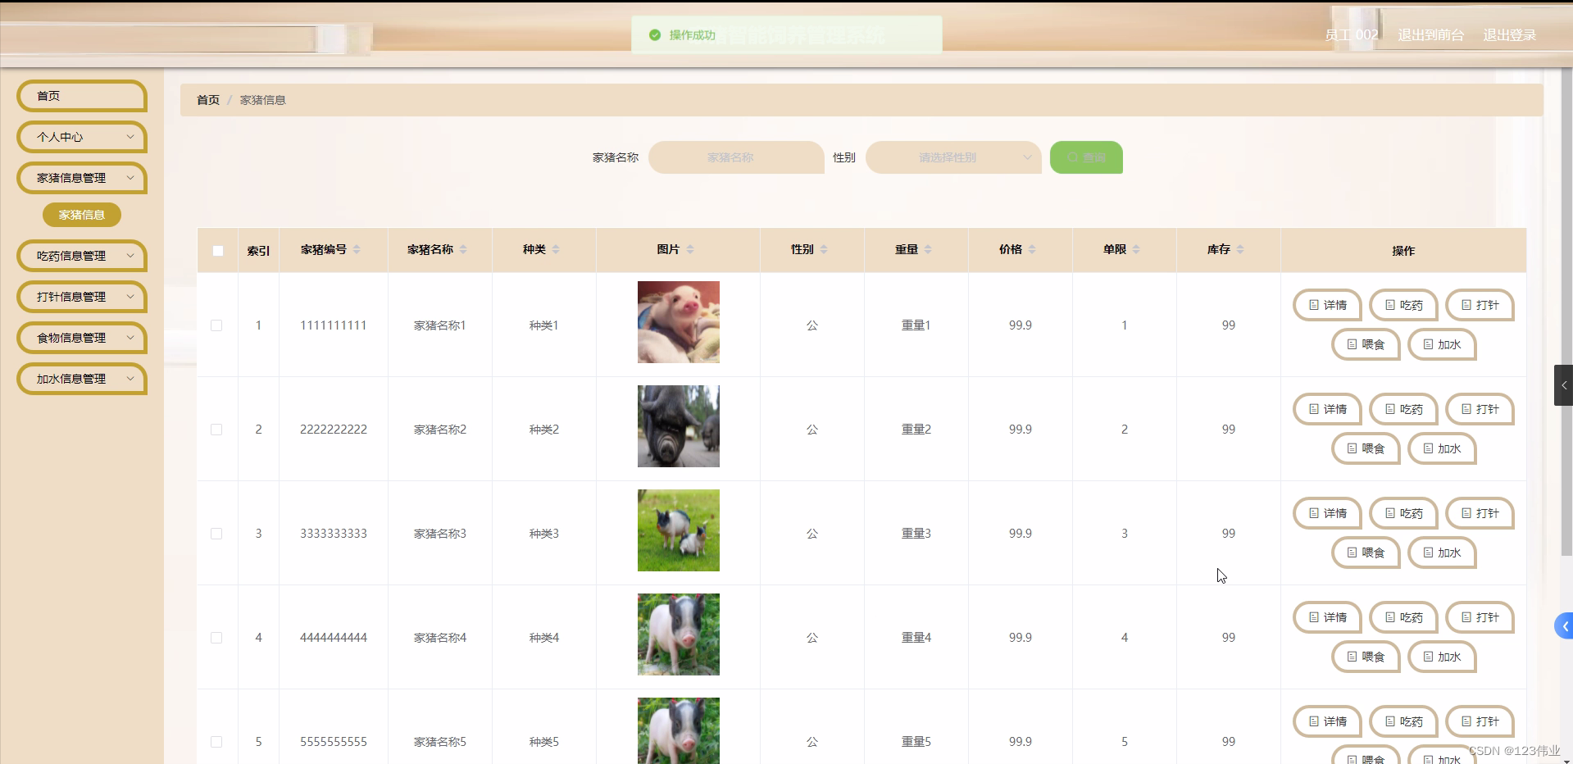1573x764 pixels.
Task: Open 详情 for 家猪名称1
Action: click(x=1327, y=305)
